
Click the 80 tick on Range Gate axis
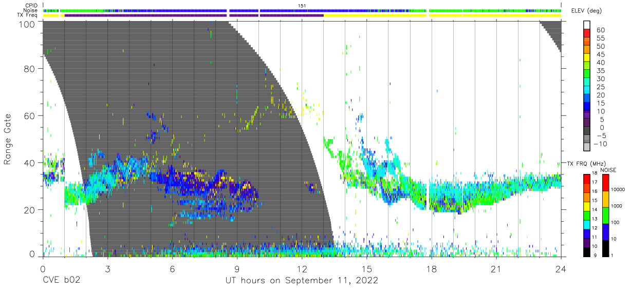point(30,68)
